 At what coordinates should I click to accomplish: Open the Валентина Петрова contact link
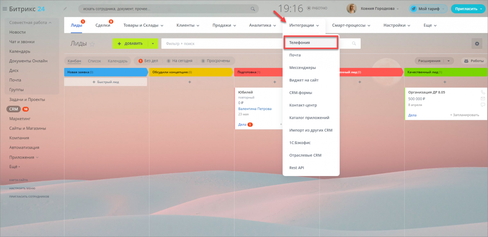pos(255,109)
